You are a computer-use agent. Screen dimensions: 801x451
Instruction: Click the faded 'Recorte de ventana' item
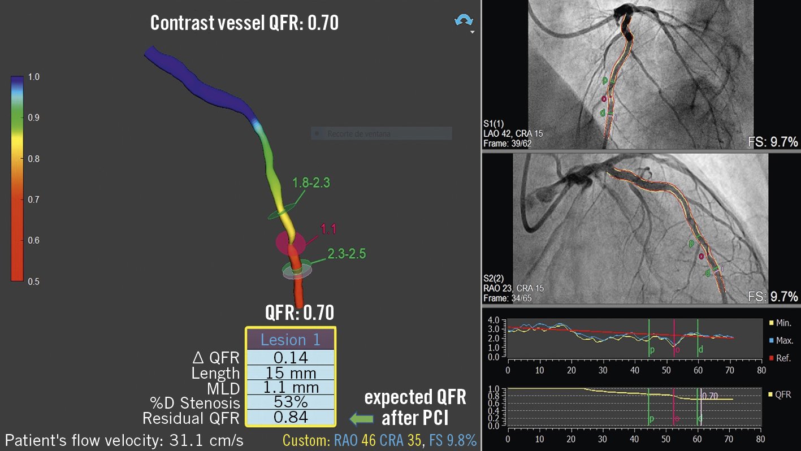pos(381,134)
